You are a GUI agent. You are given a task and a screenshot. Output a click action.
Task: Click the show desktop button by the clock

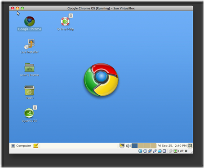pyautogui.click(x=190, y=146)
